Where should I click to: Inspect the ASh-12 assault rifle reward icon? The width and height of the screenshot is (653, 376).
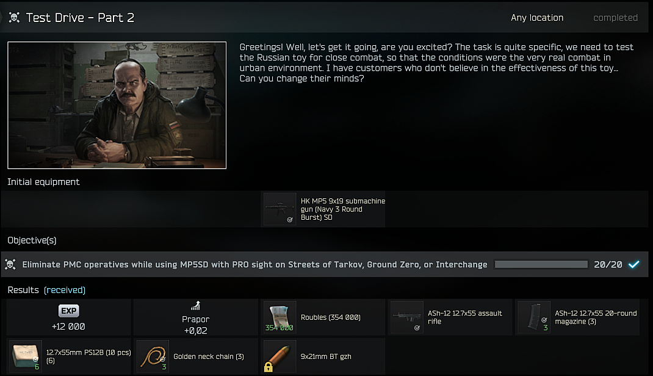click(407, 317)
